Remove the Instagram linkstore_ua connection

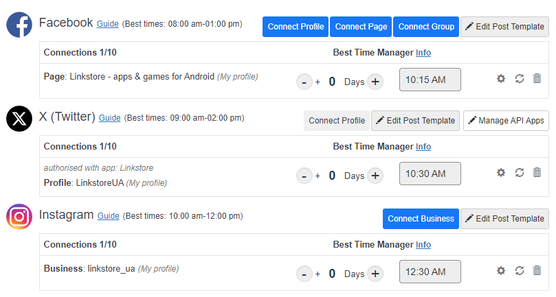coord(537,271)
